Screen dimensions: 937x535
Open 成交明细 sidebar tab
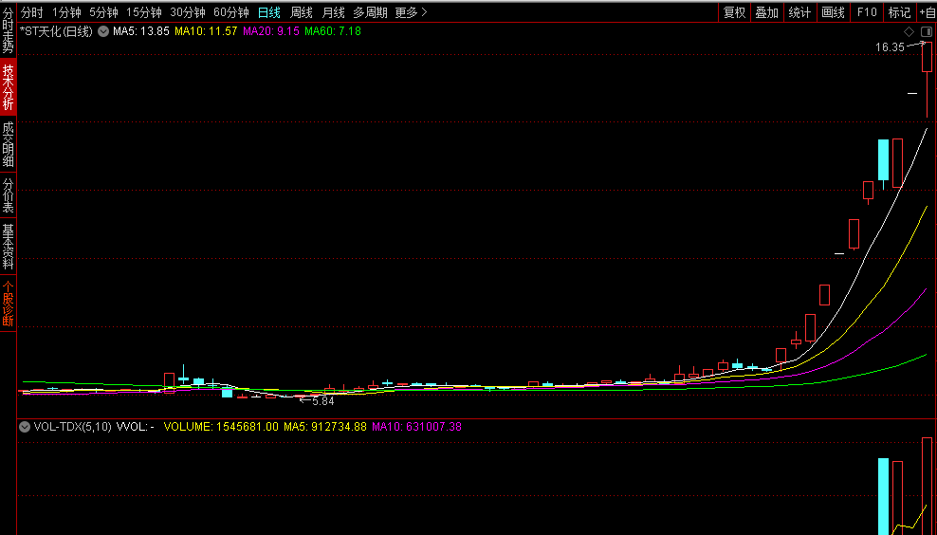(x=9, y=144)
